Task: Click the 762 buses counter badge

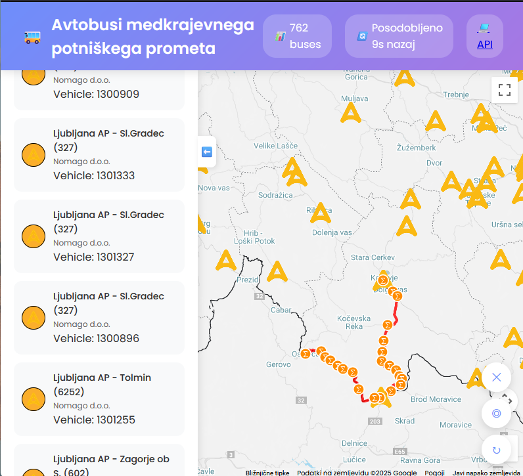Action: point(297,36)
